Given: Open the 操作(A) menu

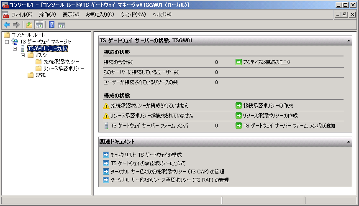Looking at the screenshot, I should coord(47,15).
